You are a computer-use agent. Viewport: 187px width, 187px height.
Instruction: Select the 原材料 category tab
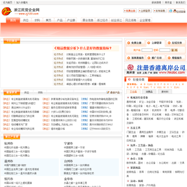[x=165, y=91]
